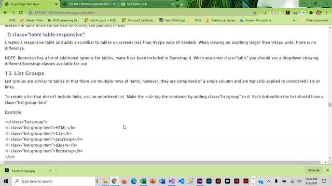Close the downloads bar
The height and width of the screenshot is (186, 332).
coord(327,170)
